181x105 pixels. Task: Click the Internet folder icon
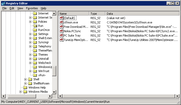click(x=35, y=13)
